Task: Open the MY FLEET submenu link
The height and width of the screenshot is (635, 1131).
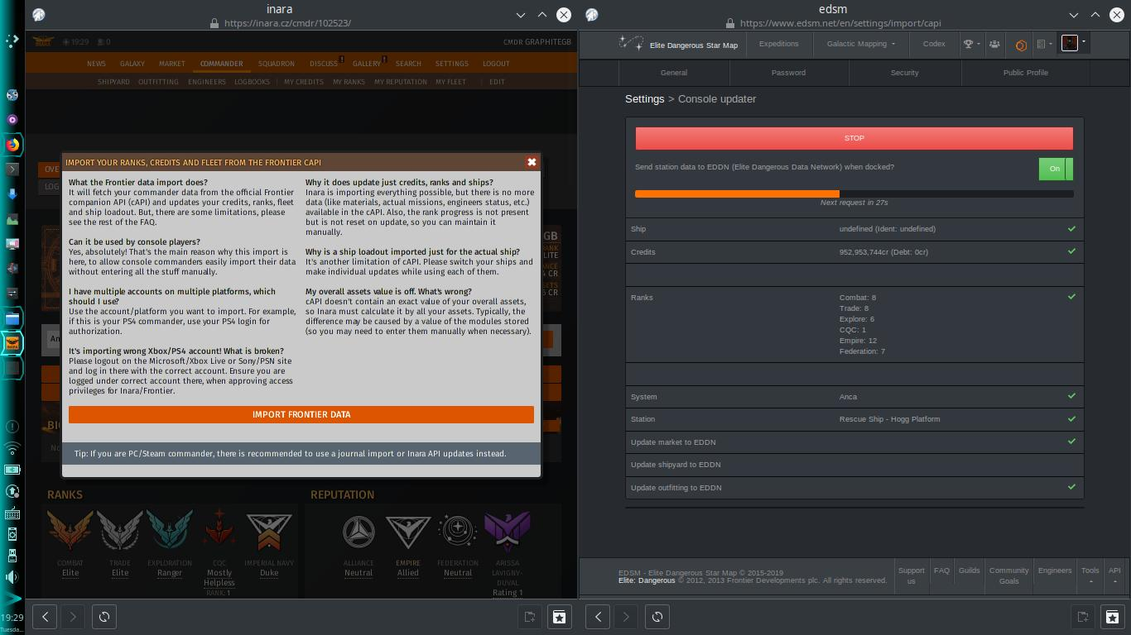Action: click(x=451, y=82)
